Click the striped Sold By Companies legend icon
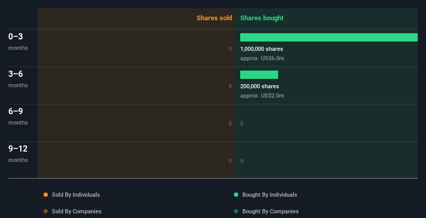 click(x=46, y=211)
